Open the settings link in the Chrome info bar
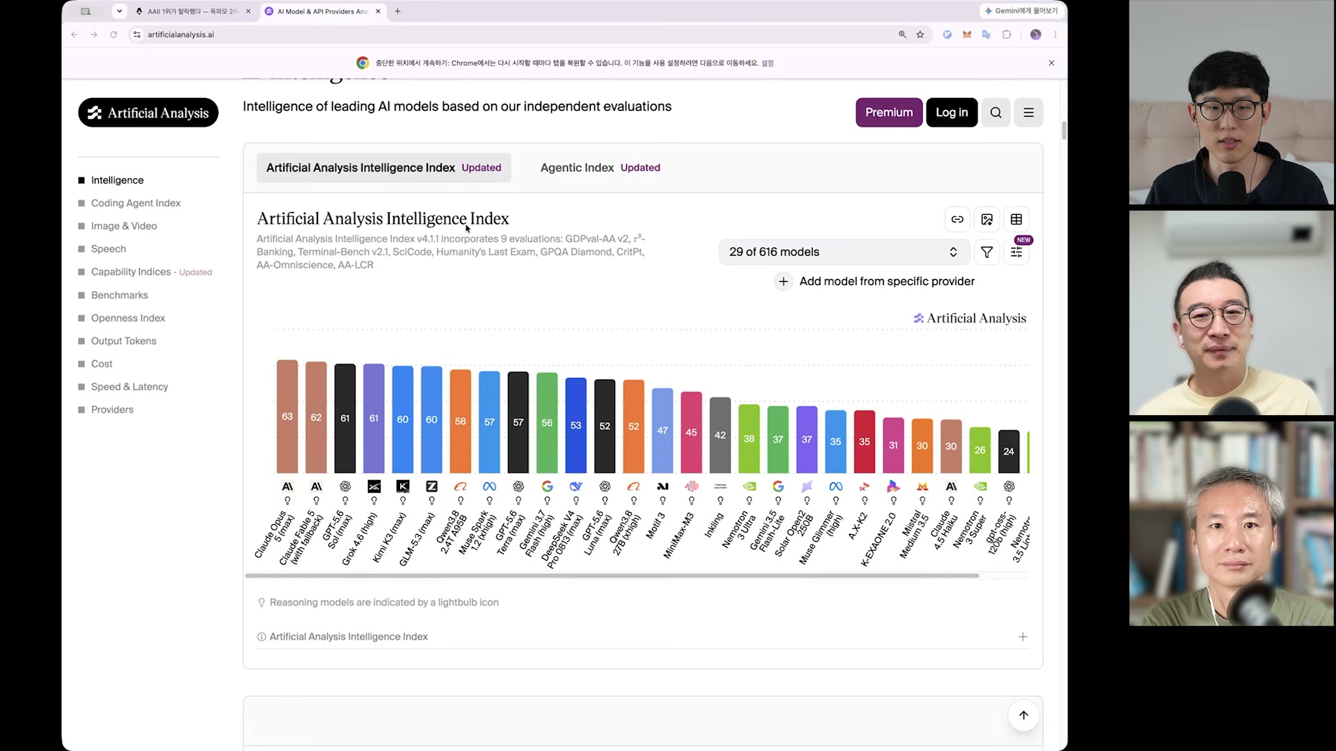The height and width of the screenshot is (751, 1336). pyautogui.click(x=768, y=63)
